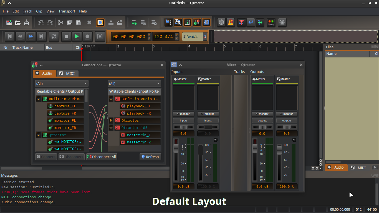Rewind transport to the beginning

coord(10,36)
